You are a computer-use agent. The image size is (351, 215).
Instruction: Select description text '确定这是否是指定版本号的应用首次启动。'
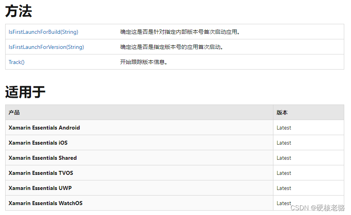(172, 47)
